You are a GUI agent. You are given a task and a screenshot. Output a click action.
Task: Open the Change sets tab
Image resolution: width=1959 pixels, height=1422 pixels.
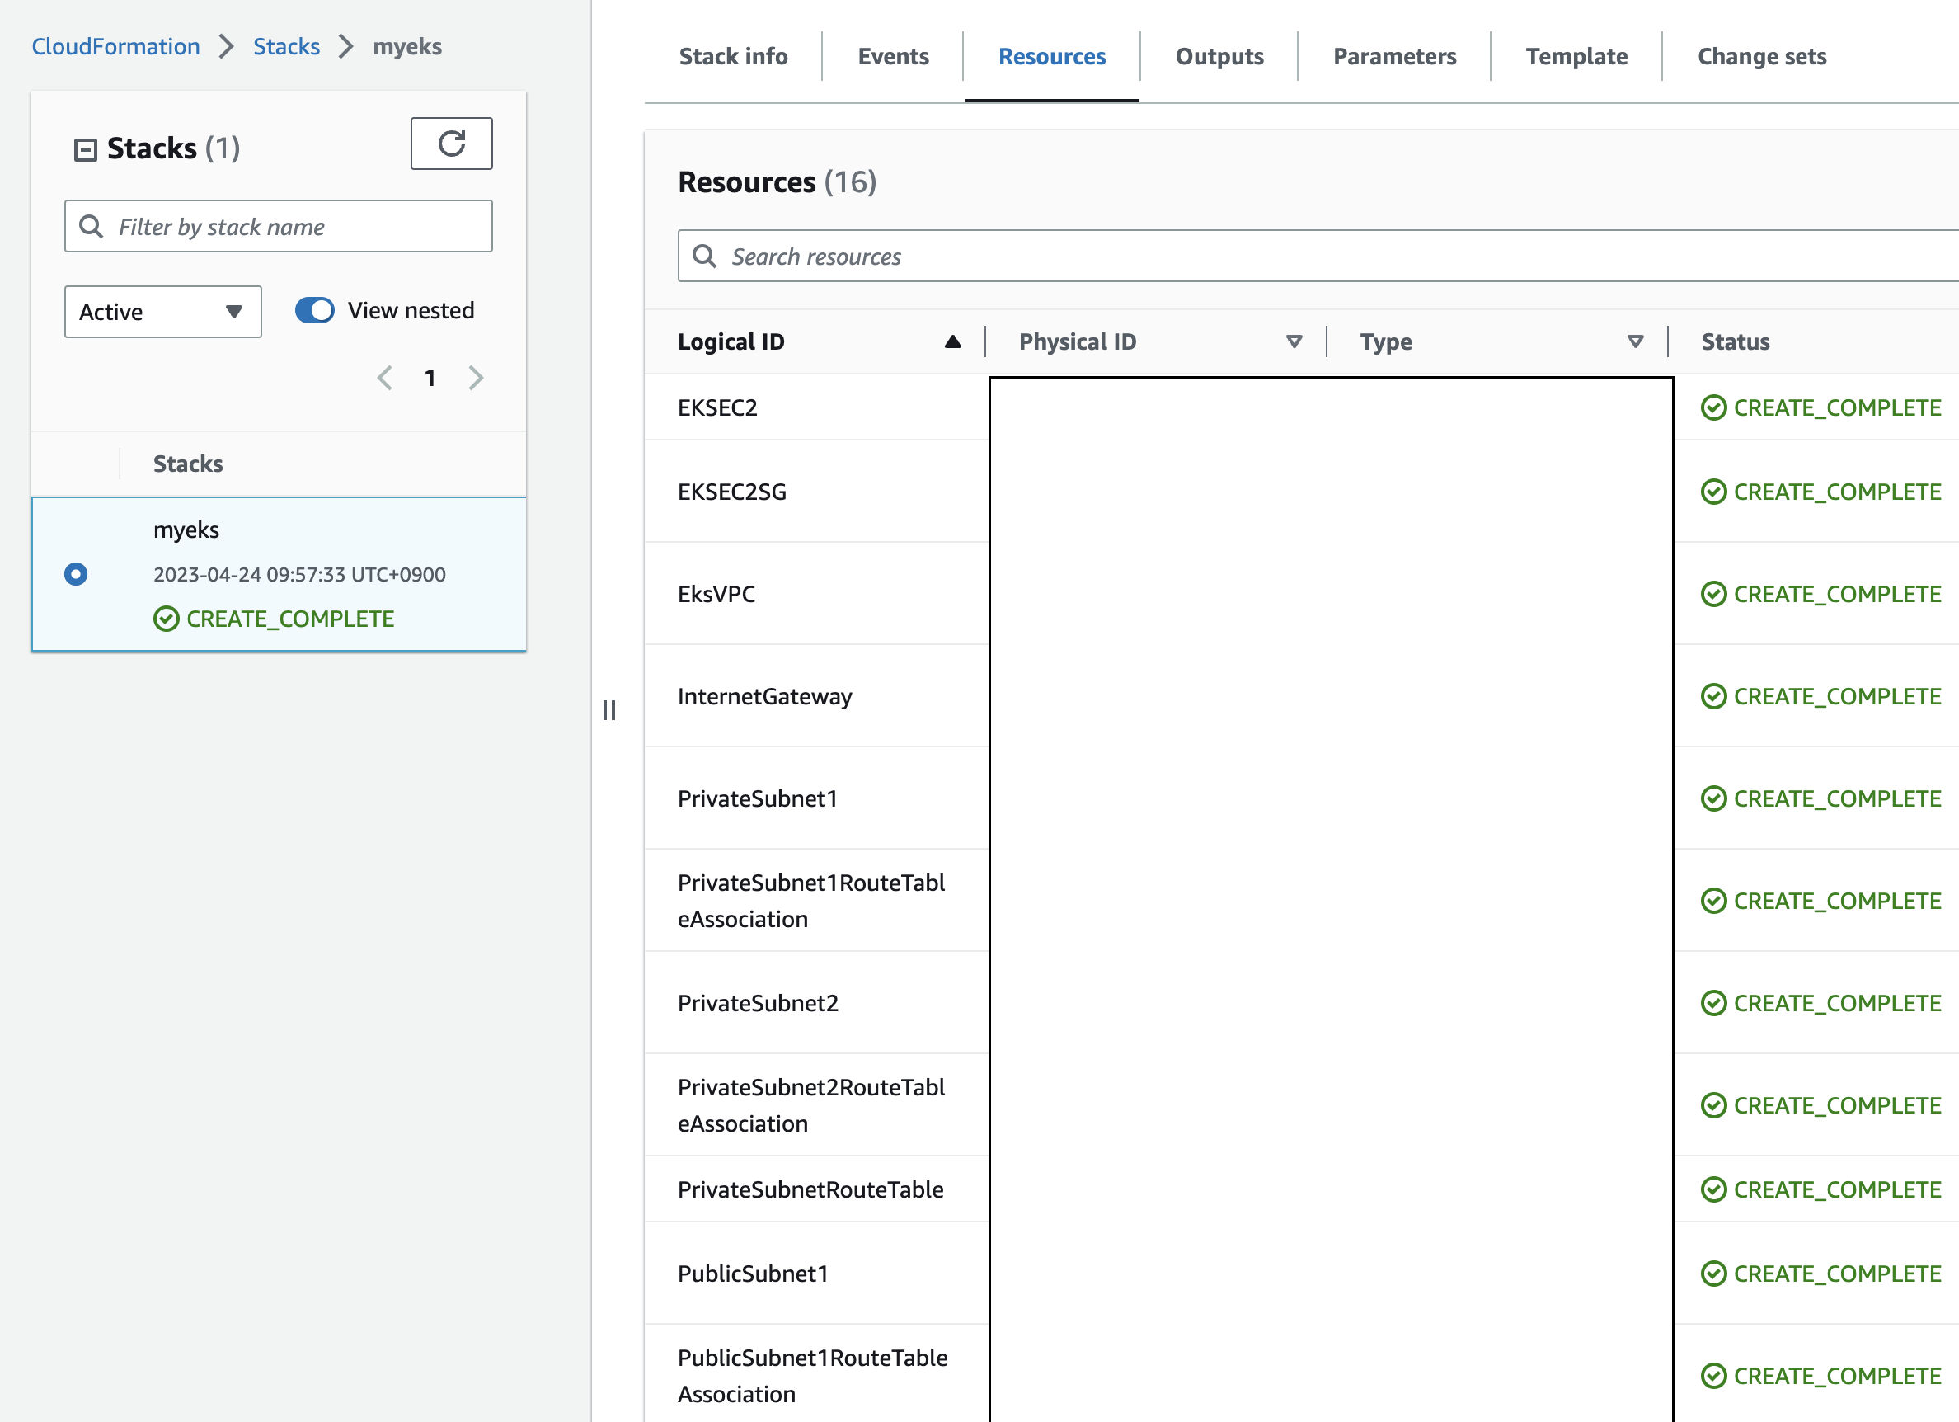click(1761, 57)
